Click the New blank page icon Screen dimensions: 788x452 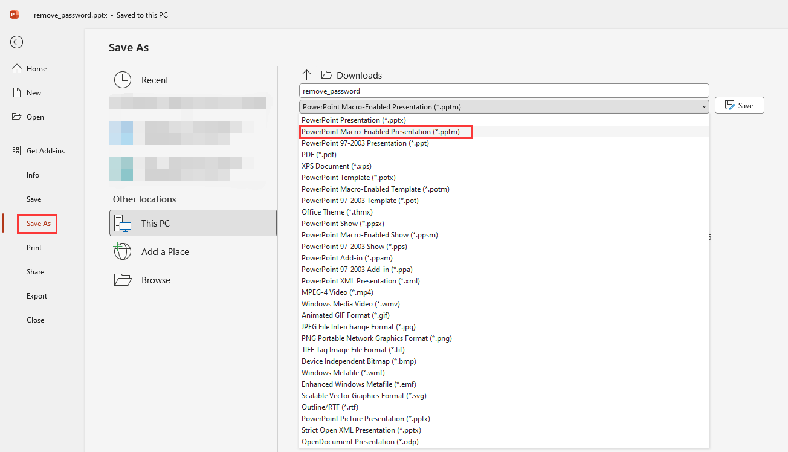(x=17, y=92)
